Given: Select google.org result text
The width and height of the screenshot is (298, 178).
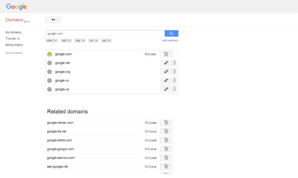Looking at the screenshot, I should click(x=63, y=72).
